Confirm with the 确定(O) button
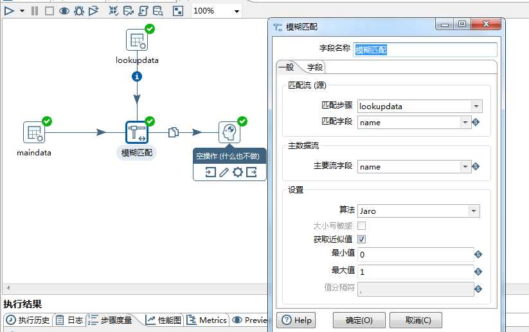Viewport: 529px width, 332px height. tap(359, 320)
